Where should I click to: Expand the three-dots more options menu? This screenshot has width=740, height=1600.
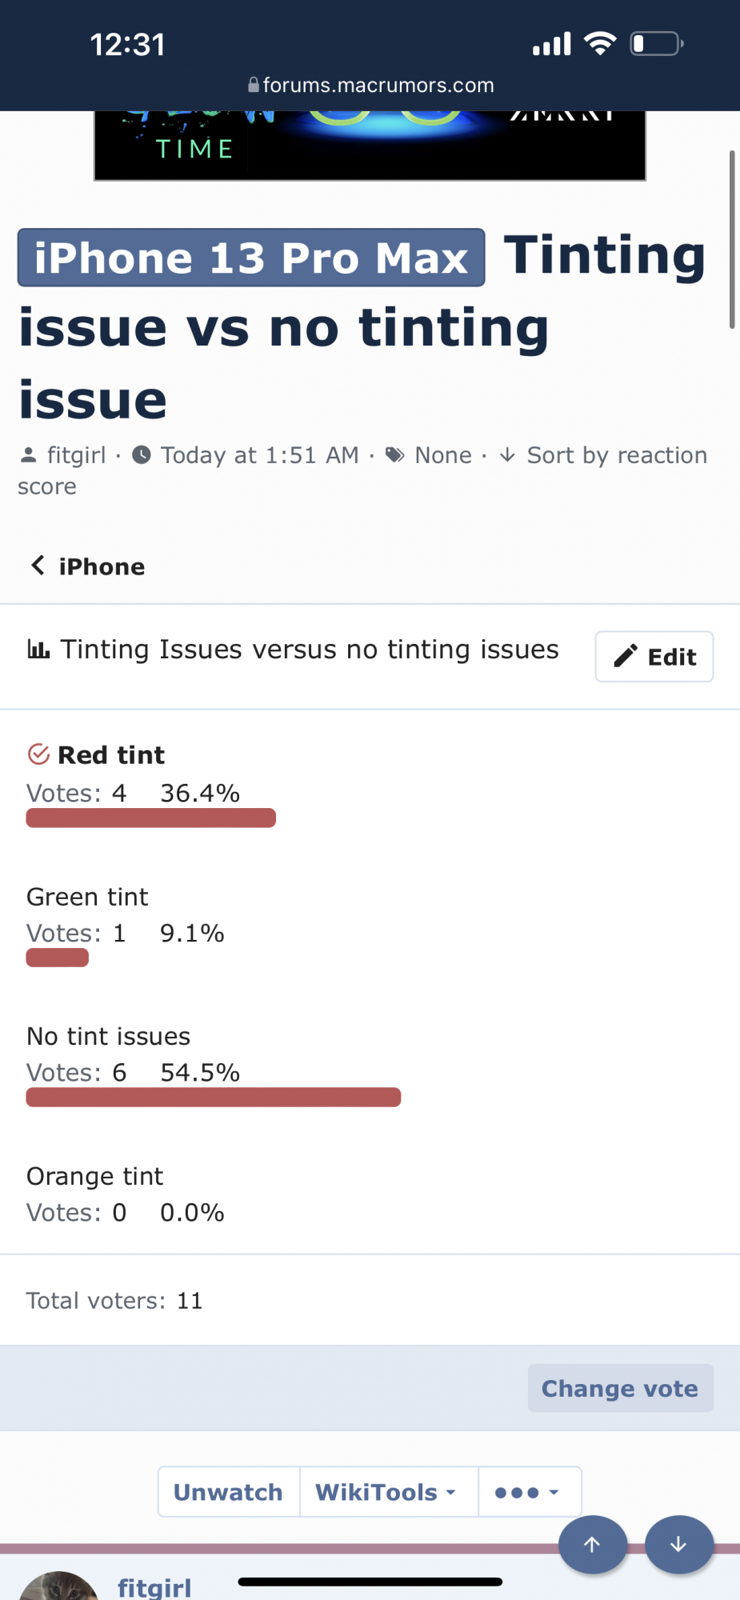[x=528, y=1492]
